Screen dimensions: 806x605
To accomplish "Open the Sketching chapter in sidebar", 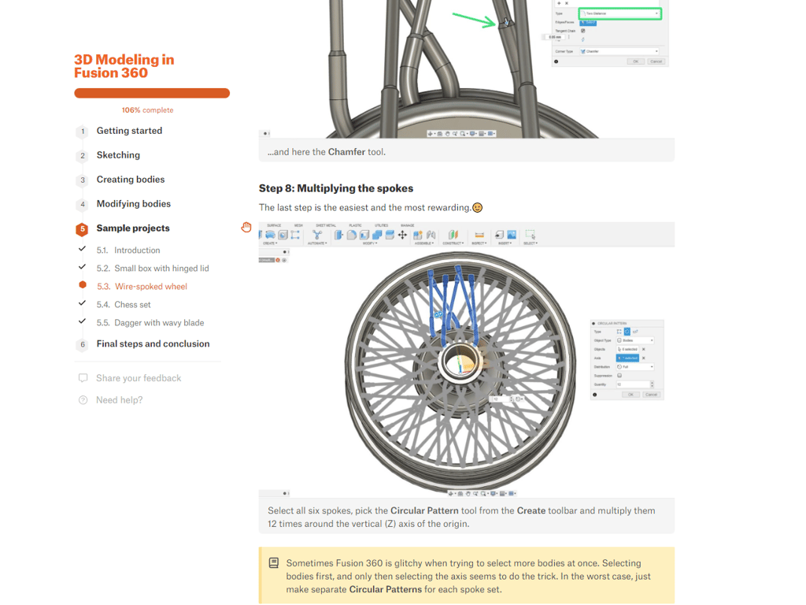I will click(x=118, y=155).
